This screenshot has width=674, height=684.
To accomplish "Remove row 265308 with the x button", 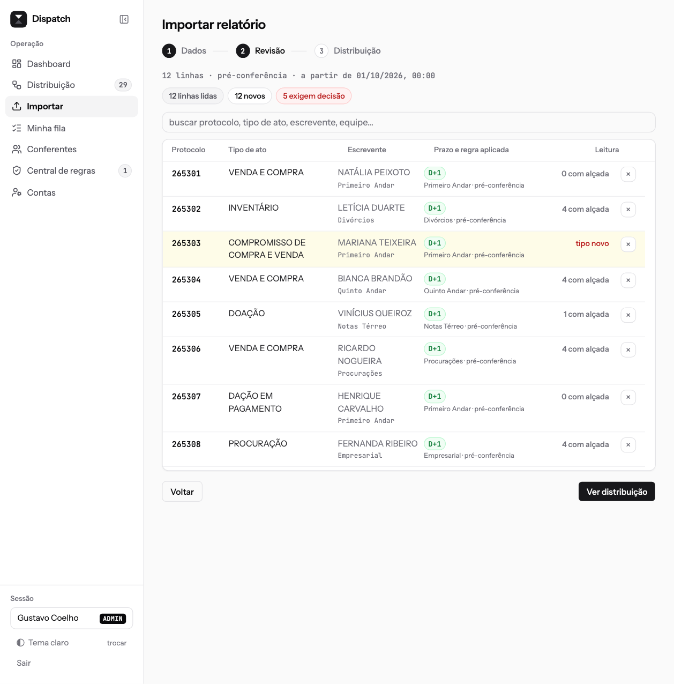I will click(x=628, y=445).
